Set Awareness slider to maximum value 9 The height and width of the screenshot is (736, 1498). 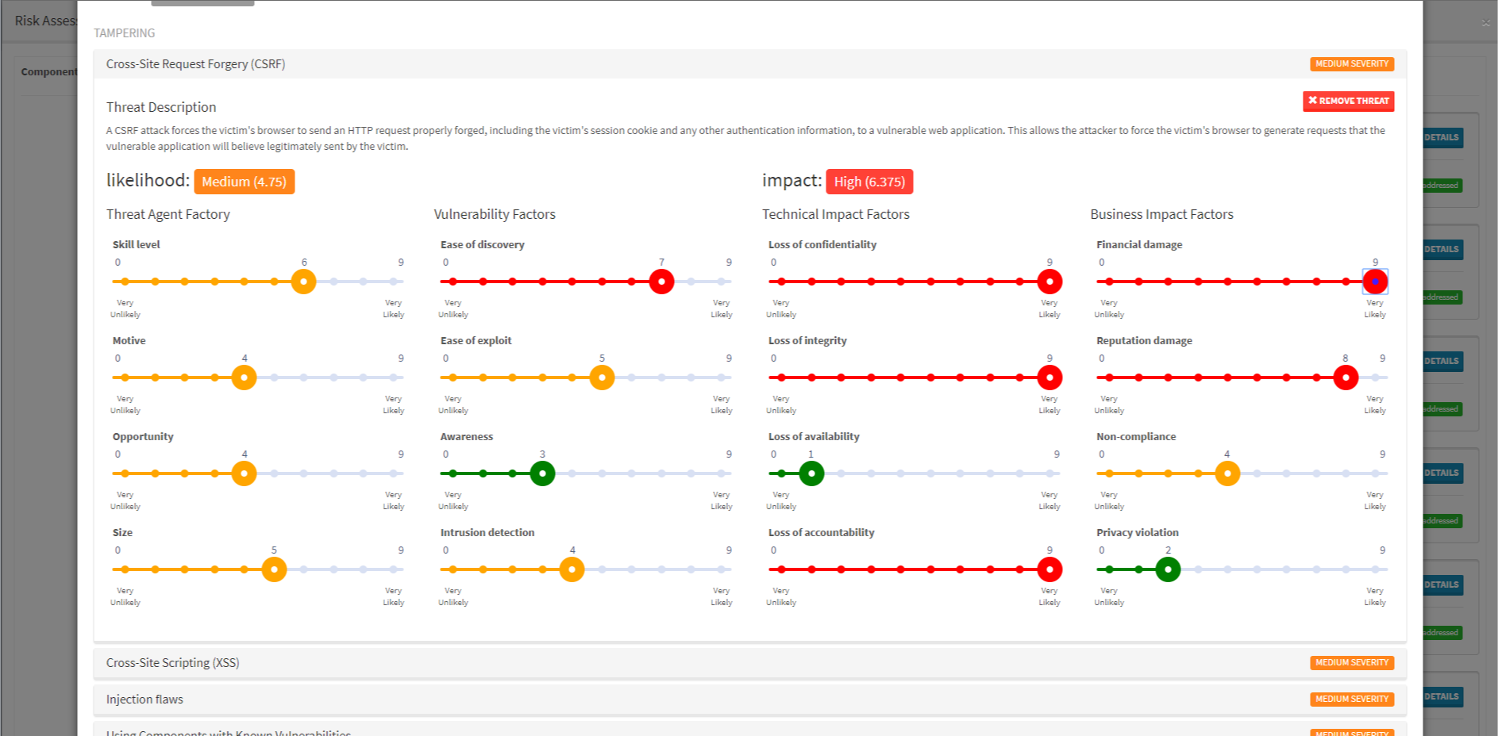(721, 473)
